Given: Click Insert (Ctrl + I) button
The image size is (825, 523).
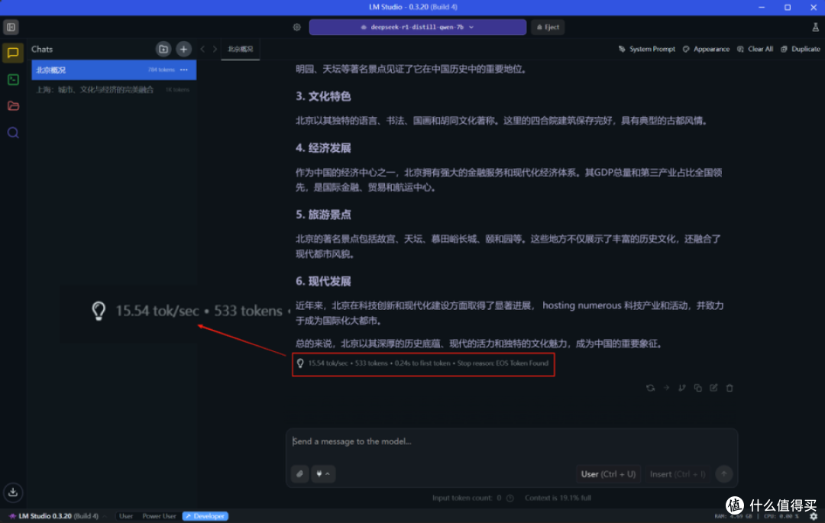Looking at the screenshot, I should 677,474.
